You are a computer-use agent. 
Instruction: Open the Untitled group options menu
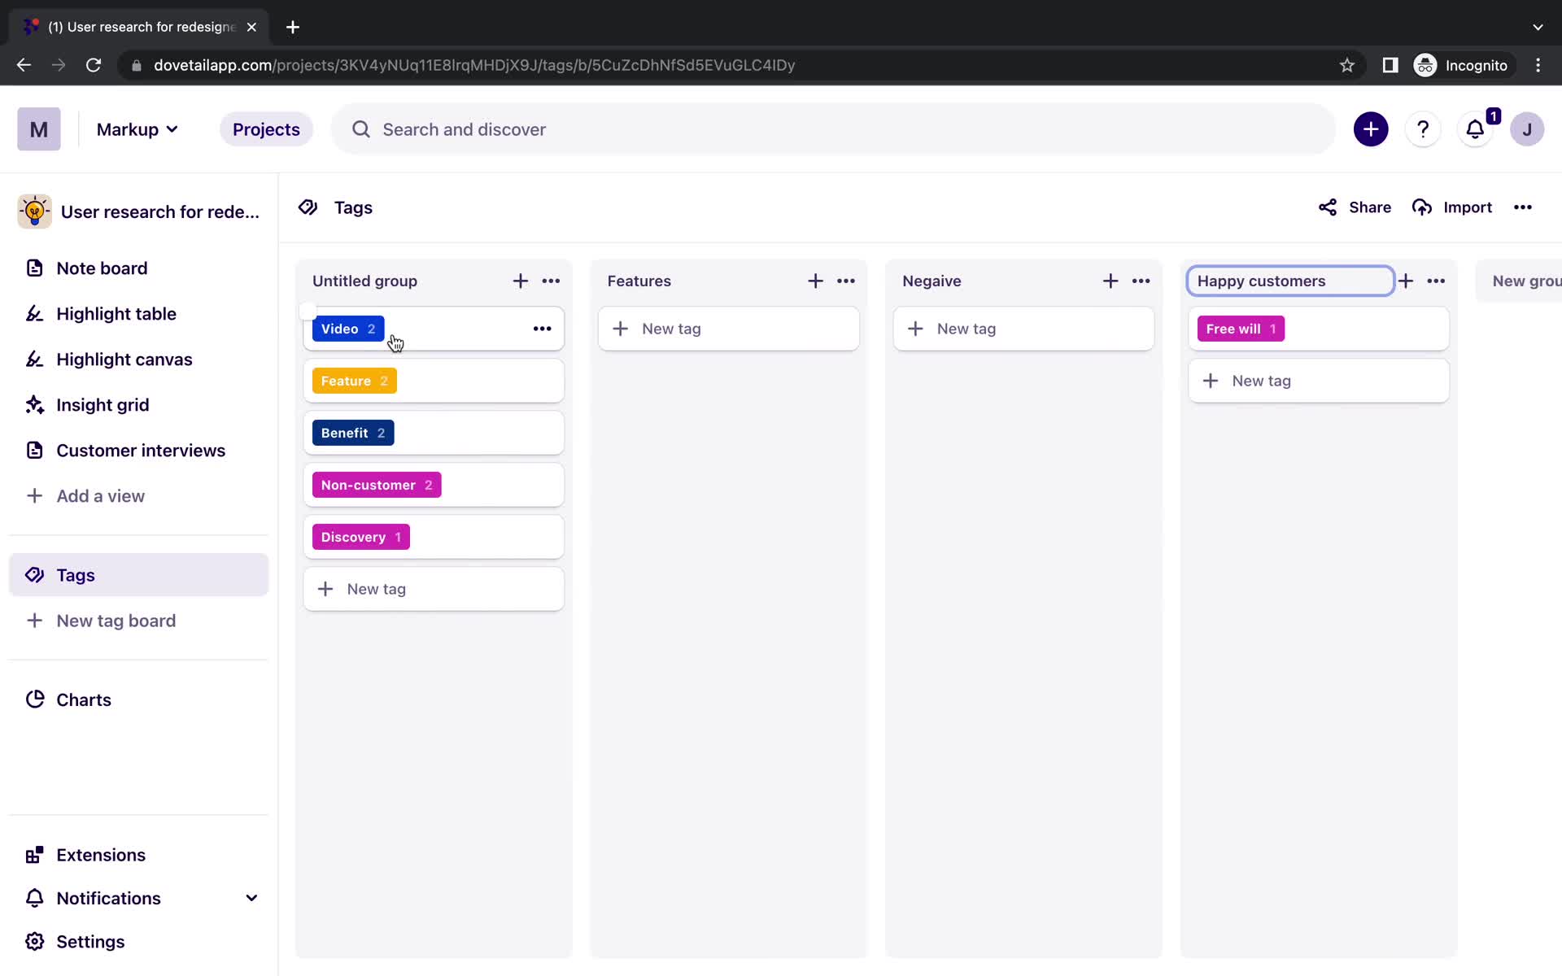tap(550, 281)
